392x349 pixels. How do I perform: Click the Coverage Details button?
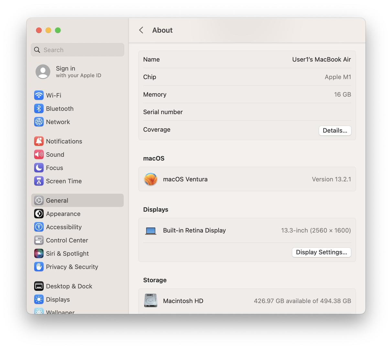335,131
